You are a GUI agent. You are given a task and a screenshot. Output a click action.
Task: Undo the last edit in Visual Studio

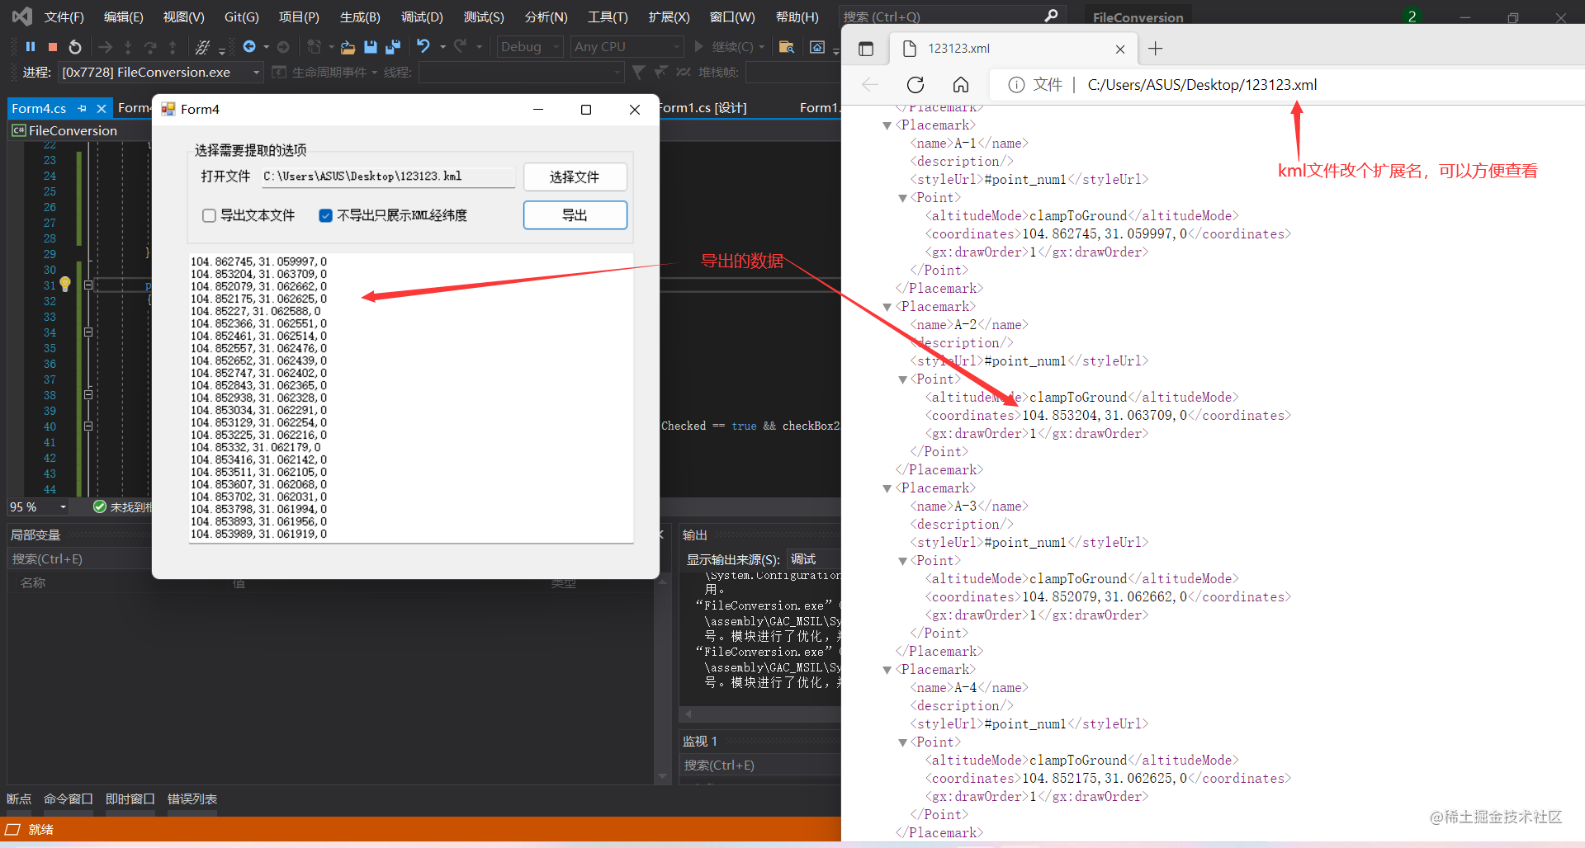(423, 46)
